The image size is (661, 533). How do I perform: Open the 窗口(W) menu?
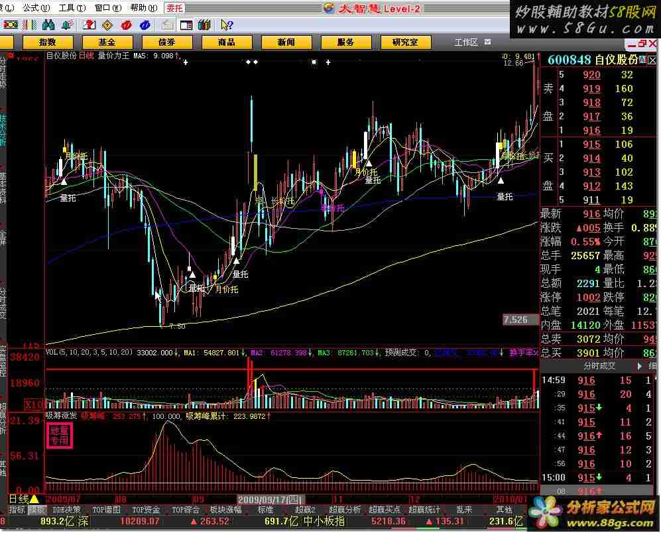(x=107, y=7)
